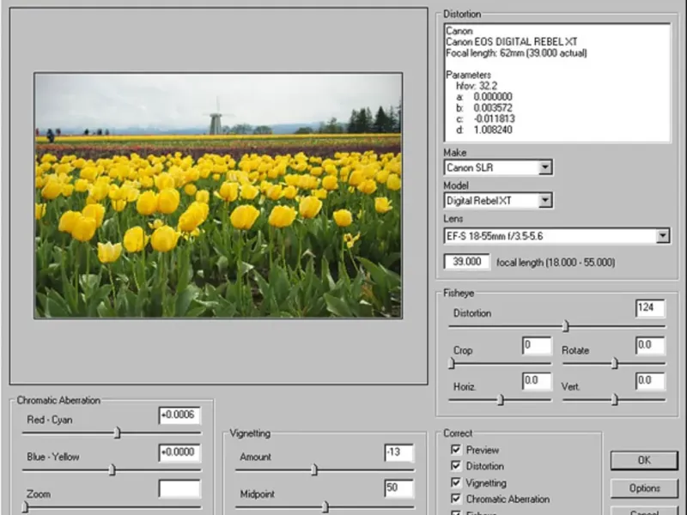
Task: Adjust the Blue - Yellow slider
Action: pos(112,470)
